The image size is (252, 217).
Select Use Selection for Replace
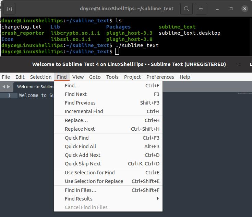coord(108,181)
